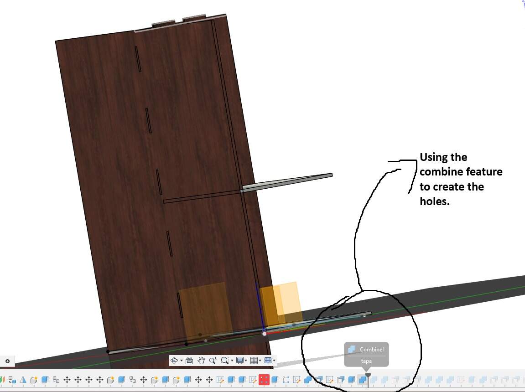Select the highlighted Combine1 feature in timeline
This screenshot has height=392, width=525.
[x=362, y=380]
